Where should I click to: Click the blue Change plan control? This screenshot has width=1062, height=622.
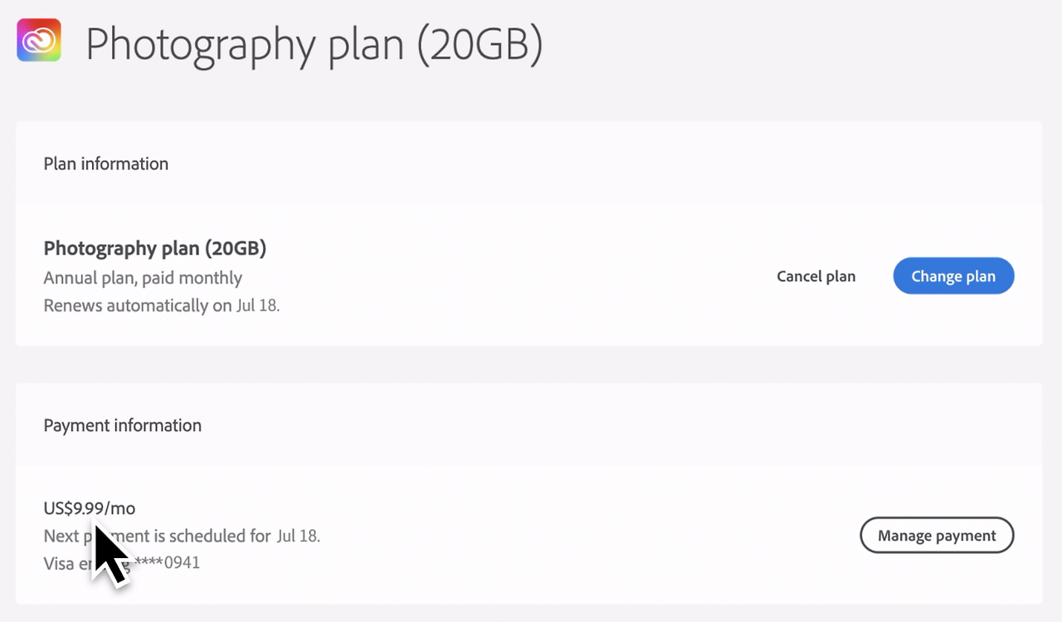(x=953, y=275)
